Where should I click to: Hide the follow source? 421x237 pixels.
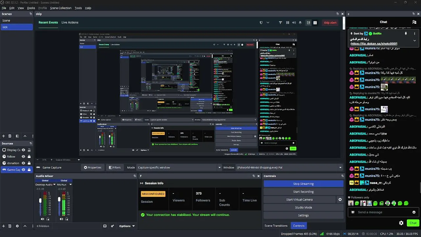tap(23, 157)
